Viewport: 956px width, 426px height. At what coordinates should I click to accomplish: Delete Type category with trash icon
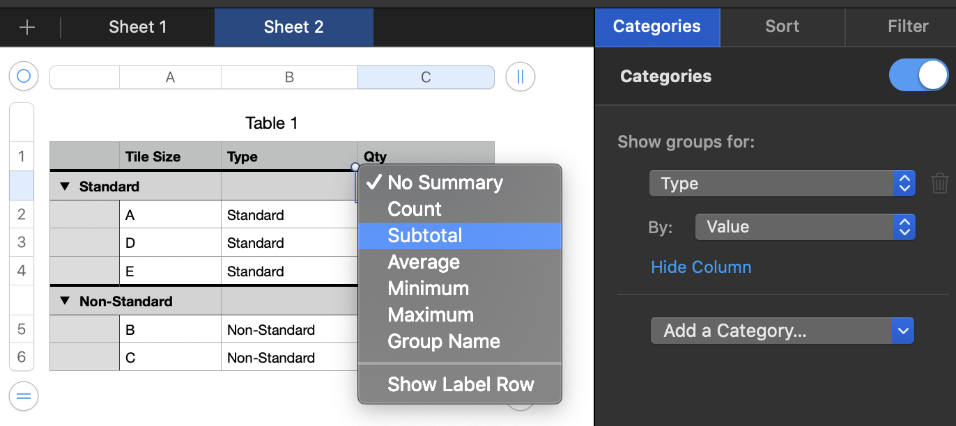[x=939, y=184]
